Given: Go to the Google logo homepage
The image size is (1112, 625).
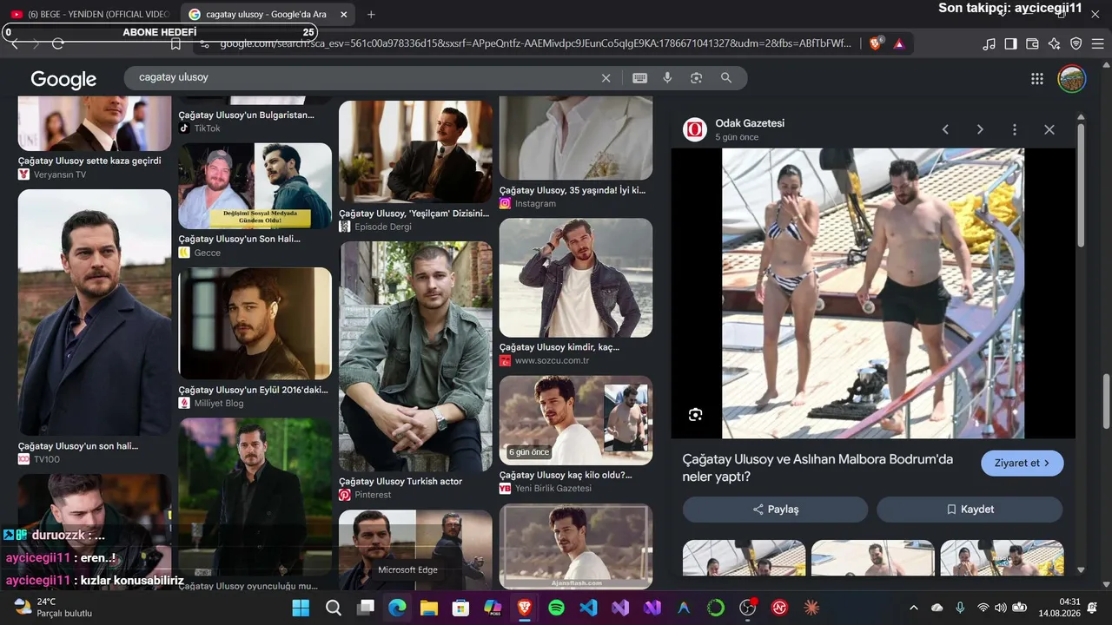Looking at the screenshot, I should coord(63,79).
